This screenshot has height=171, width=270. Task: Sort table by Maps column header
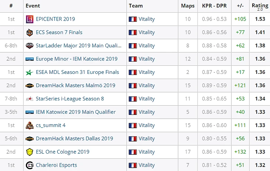click(x=188, y=6)
